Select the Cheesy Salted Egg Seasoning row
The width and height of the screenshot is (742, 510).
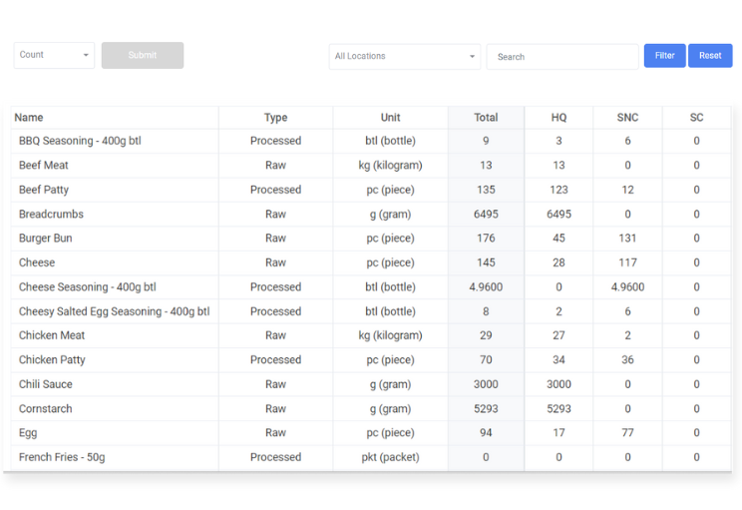click(x=114, y=311)
